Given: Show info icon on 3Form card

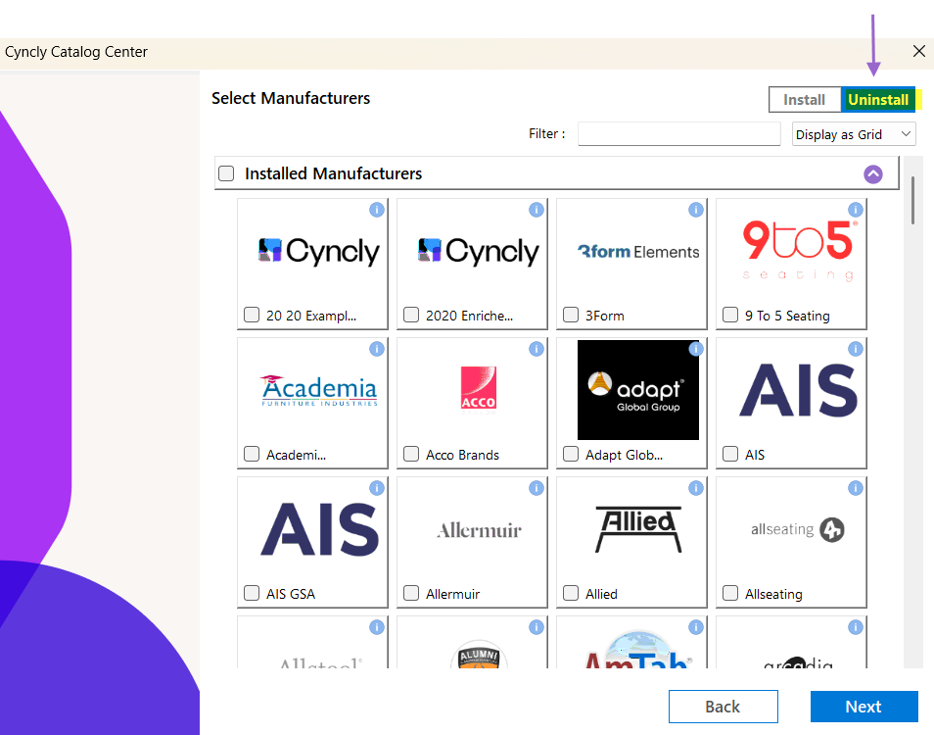Looking at the screenshot, I should 696,210.
